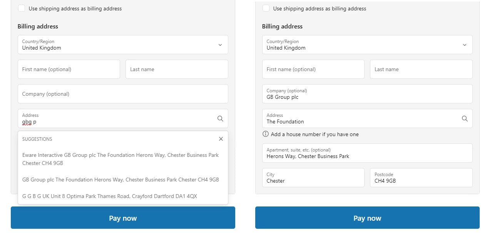492x233 pixels.
Task: Focus the left First name (optional) field
Action: [x=69, y=69]
